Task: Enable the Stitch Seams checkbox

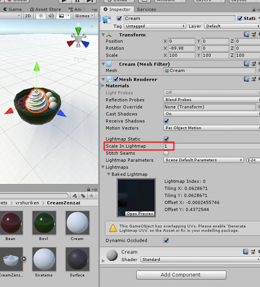Action: point(166,153)
